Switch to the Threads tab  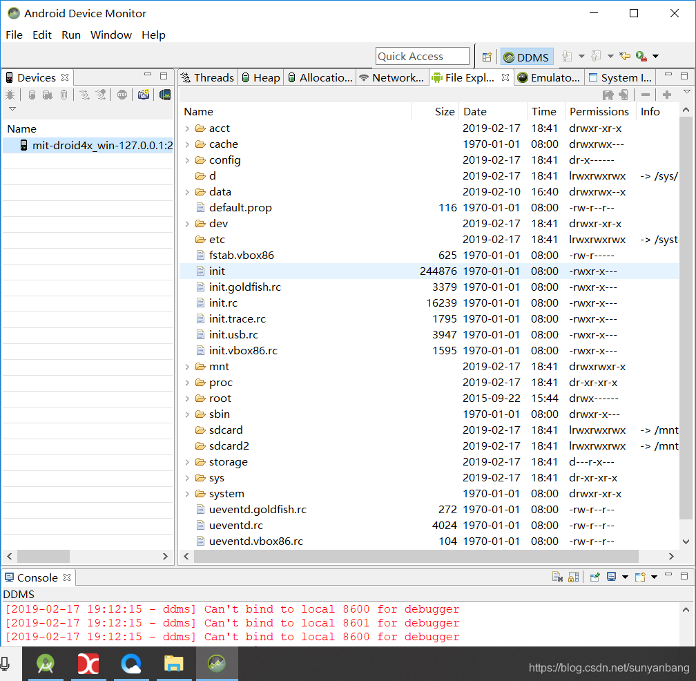pos(208,77)
